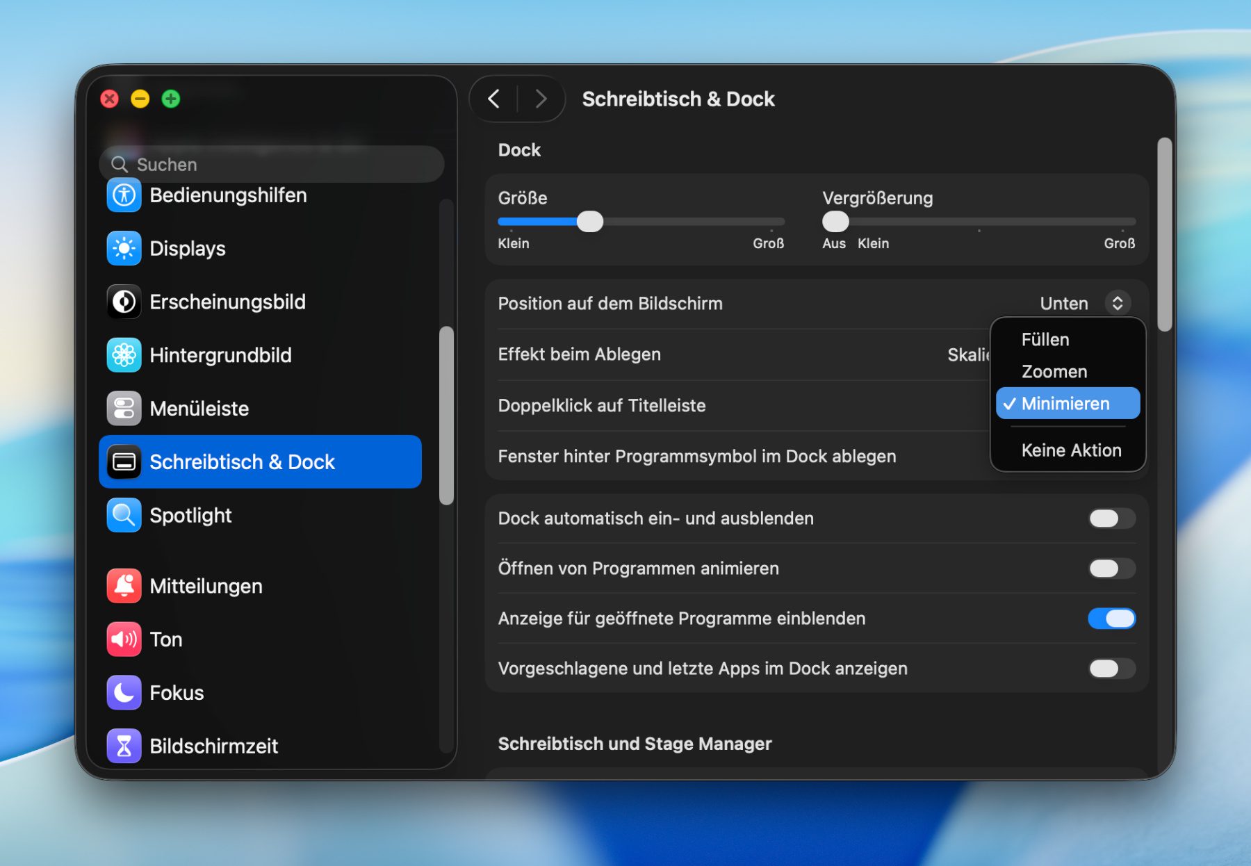Open Bildschirmzeit in the sidebar
The width and height of the screenshot is (1251, 866).
[213, 746]
